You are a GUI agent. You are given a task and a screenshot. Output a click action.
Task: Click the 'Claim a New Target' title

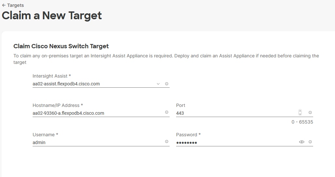[52, 16]
